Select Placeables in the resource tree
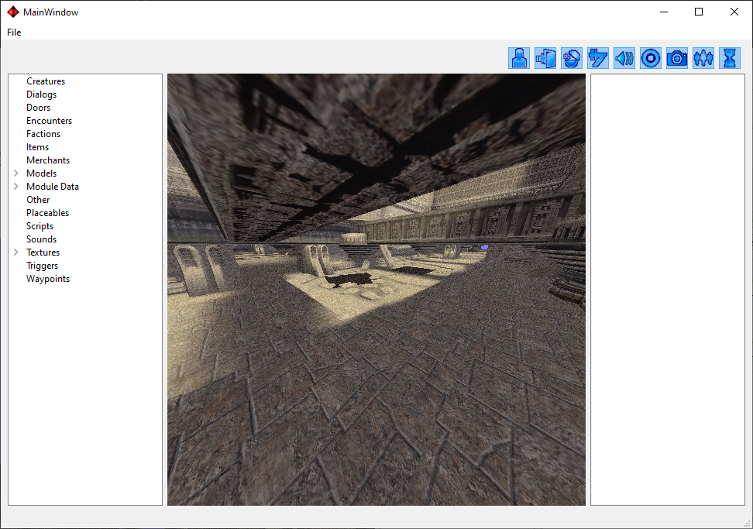This screenshot has width=753, height=529. point(47,213)
